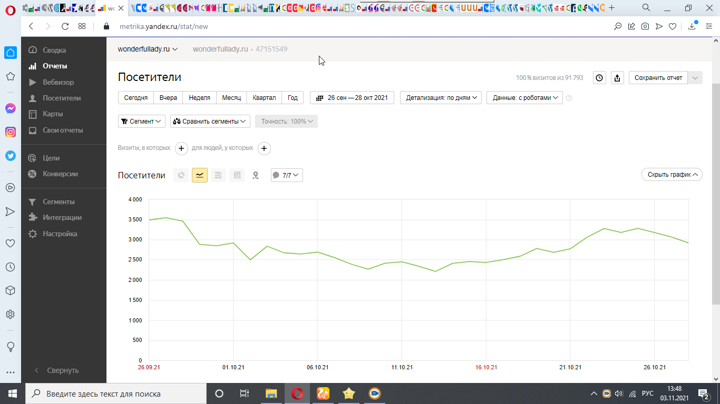
Task: Add a people condition with plus button
Action: point(265,148)
